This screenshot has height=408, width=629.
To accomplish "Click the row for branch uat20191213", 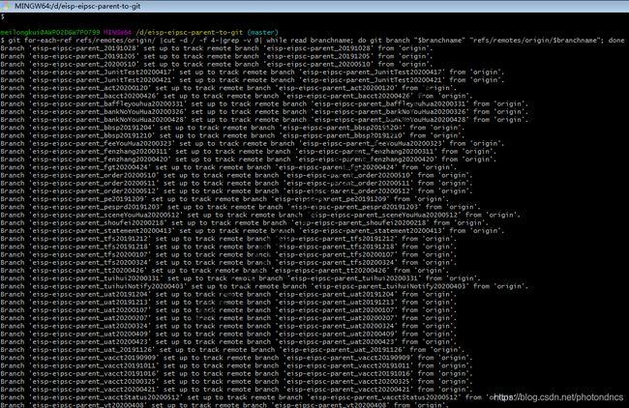I will click(228, 303).
